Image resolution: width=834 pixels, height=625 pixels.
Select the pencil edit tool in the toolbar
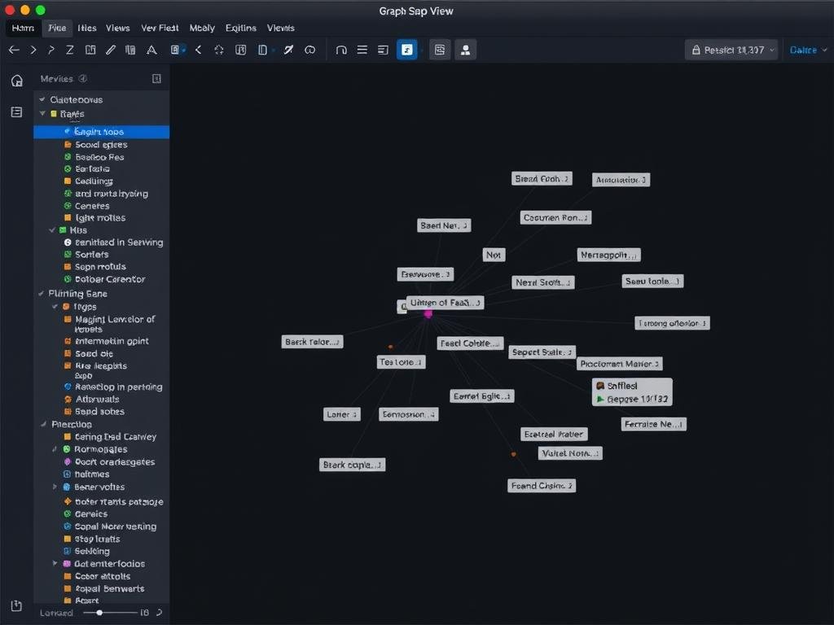pos(110,50)
